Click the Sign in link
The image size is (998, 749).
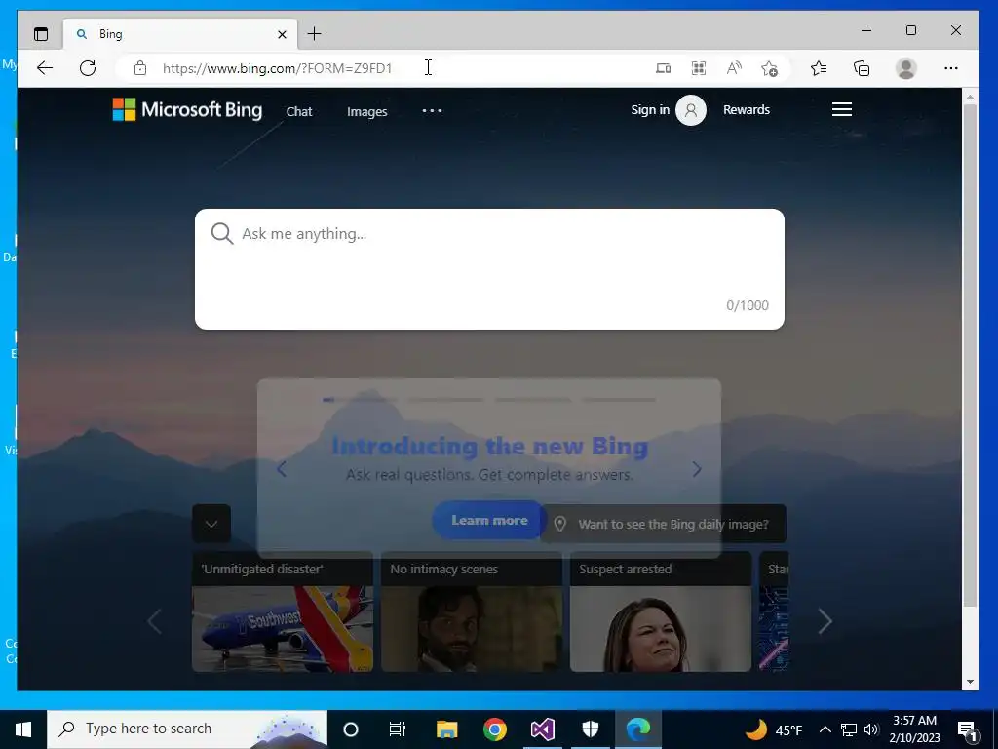(x=650, y=109)
